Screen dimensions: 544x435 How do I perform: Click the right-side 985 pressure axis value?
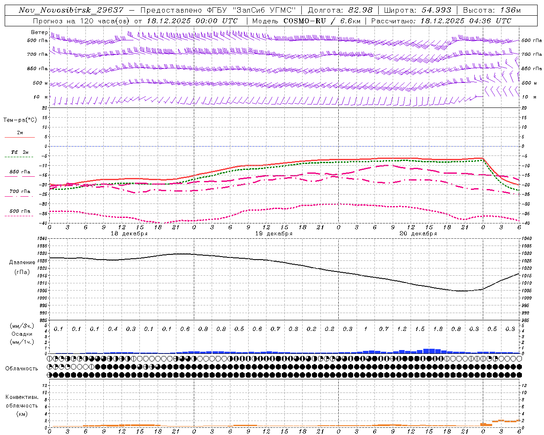[x=526, y=320]
